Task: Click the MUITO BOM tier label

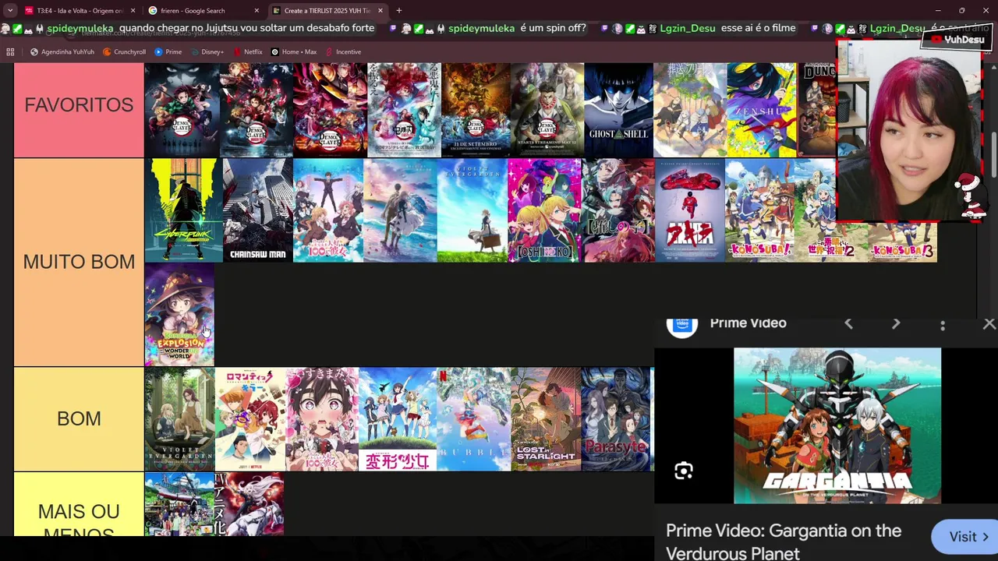Action: 79,262
